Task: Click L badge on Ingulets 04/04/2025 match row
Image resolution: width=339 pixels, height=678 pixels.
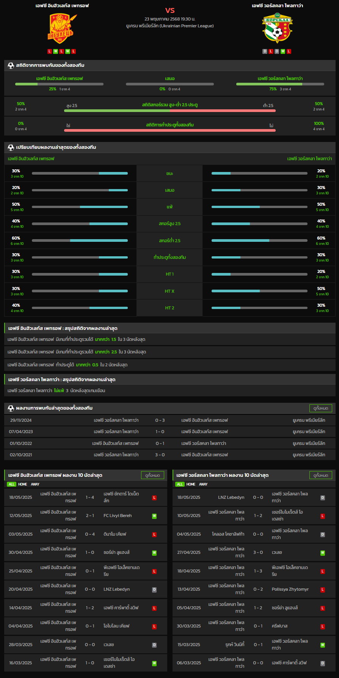Action: pyautogui.click(x=154, y=626)
